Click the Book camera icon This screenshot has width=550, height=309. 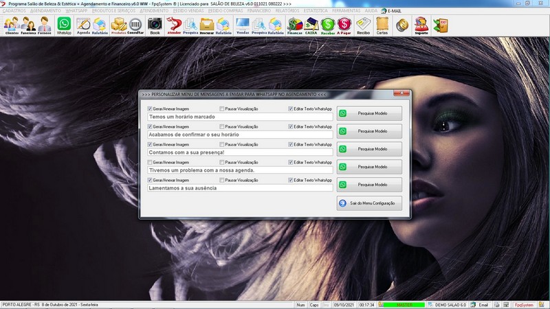pos(155,25)
